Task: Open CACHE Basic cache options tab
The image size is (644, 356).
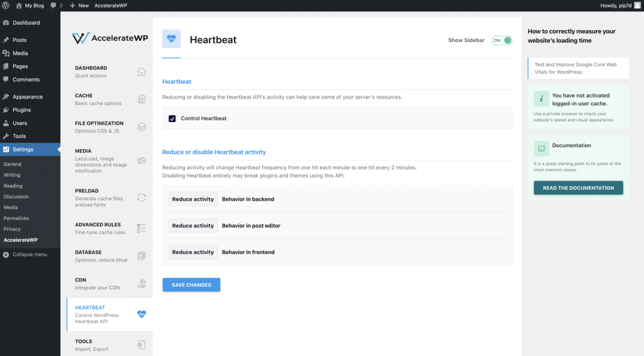Action: (109, 99)
